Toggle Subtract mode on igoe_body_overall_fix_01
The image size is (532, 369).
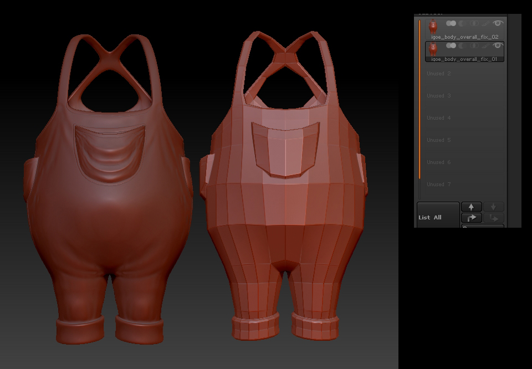click(462, 46)
